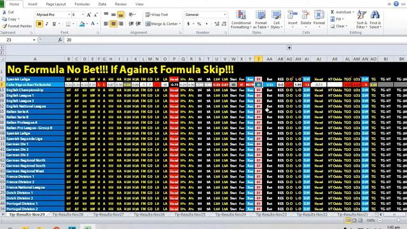Open the Formulas tab
407x229 pixels.
[x=82, y=4]
